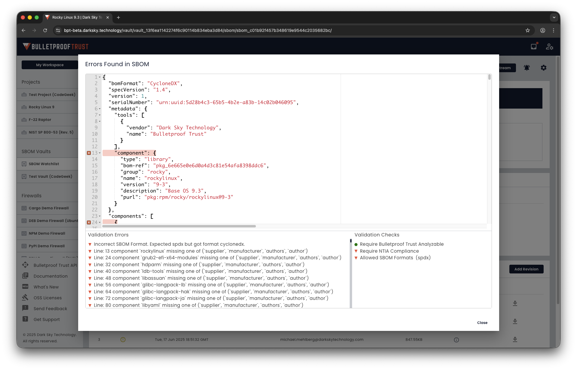This screenshot has height=370, width=577.
Task: Click red triangle beside Allowed SBOM Formats
Action: click(356, 258)
